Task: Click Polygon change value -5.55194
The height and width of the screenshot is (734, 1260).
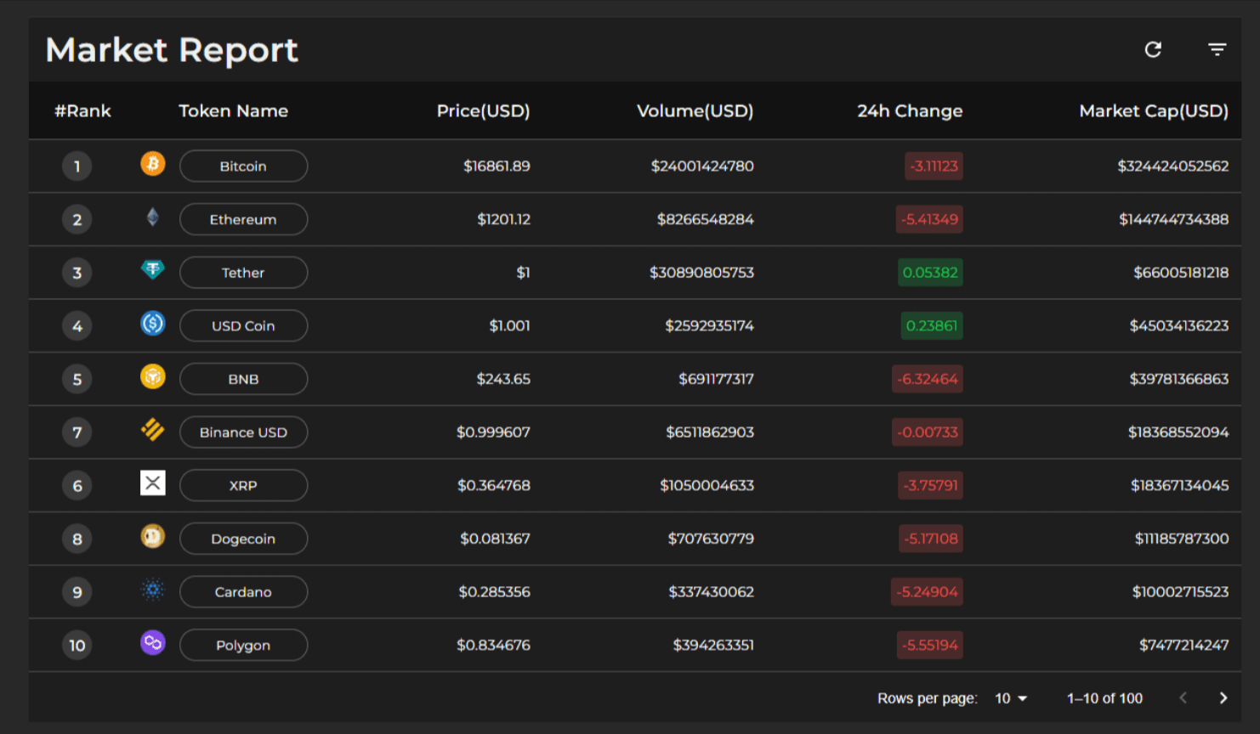Action: coord(930,646)
